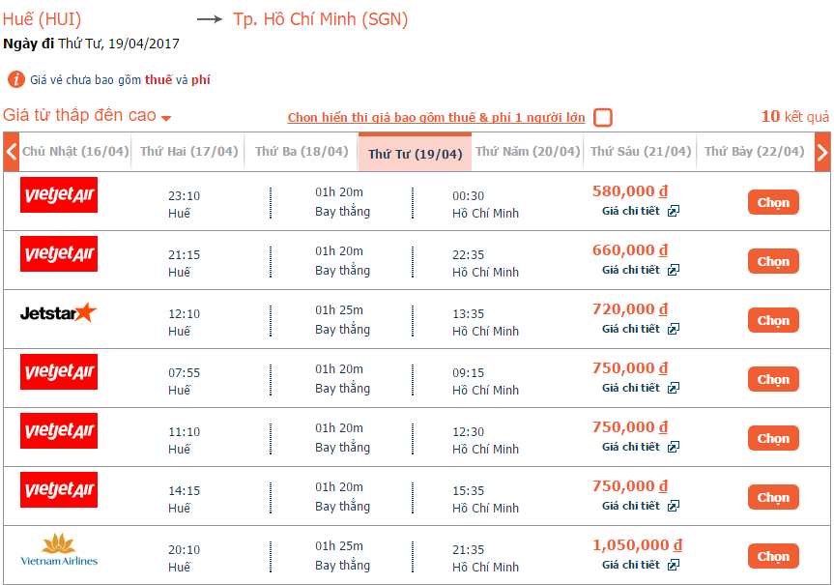834x585 pixels.
Task: Click VietJet Air logo of 11:10 flight
Action: 59,430
